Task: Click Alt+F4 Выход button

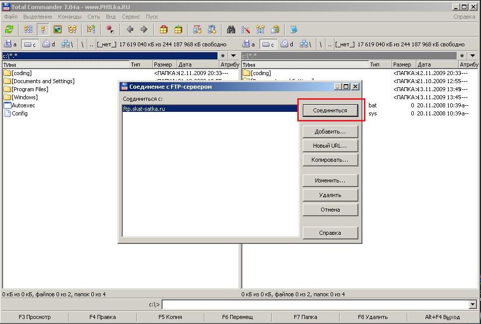Action: 442,317
